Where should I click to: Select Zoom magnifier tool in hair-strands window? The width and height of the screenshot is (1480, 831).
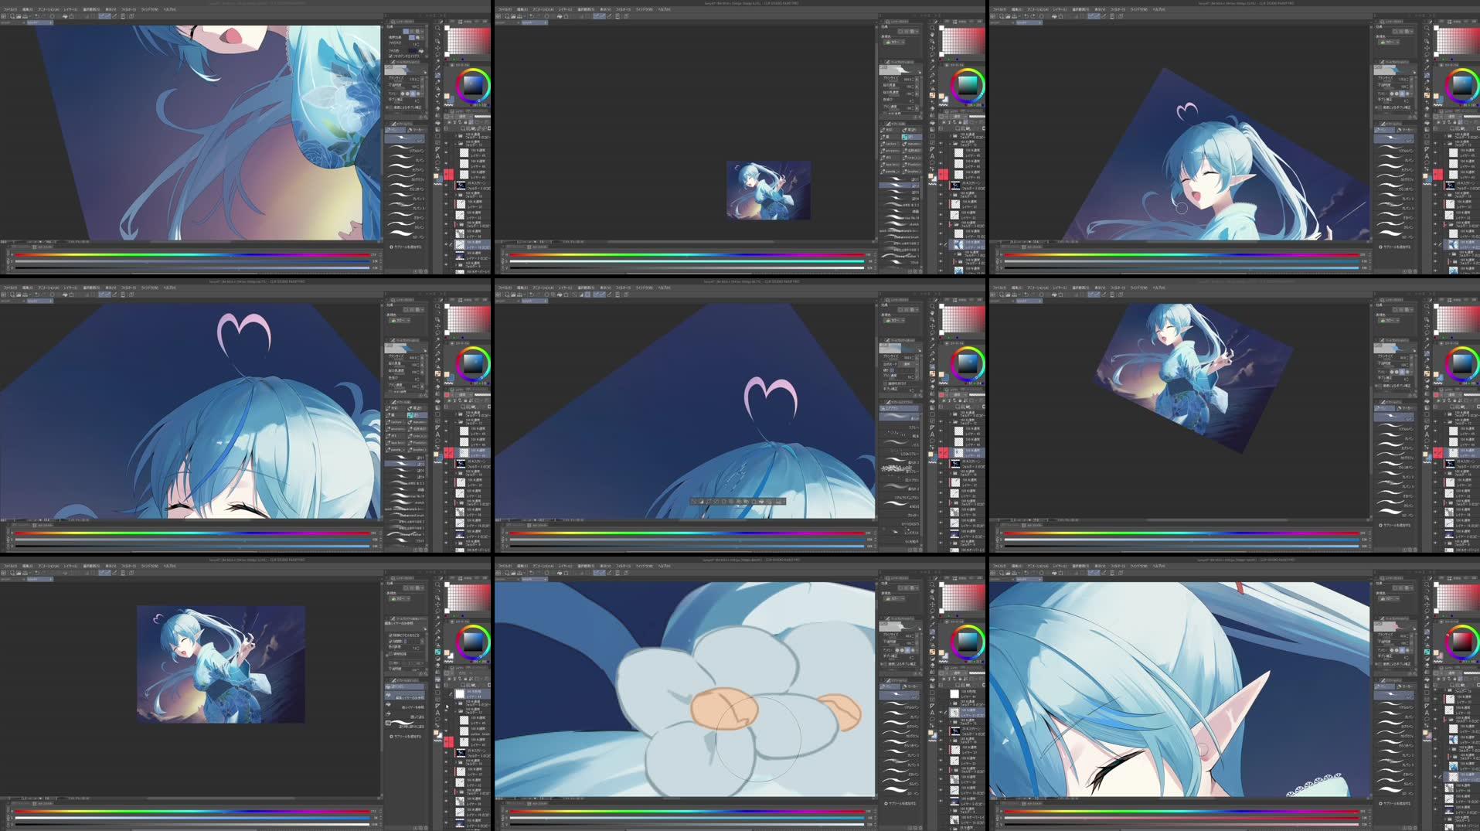(437, 27)
